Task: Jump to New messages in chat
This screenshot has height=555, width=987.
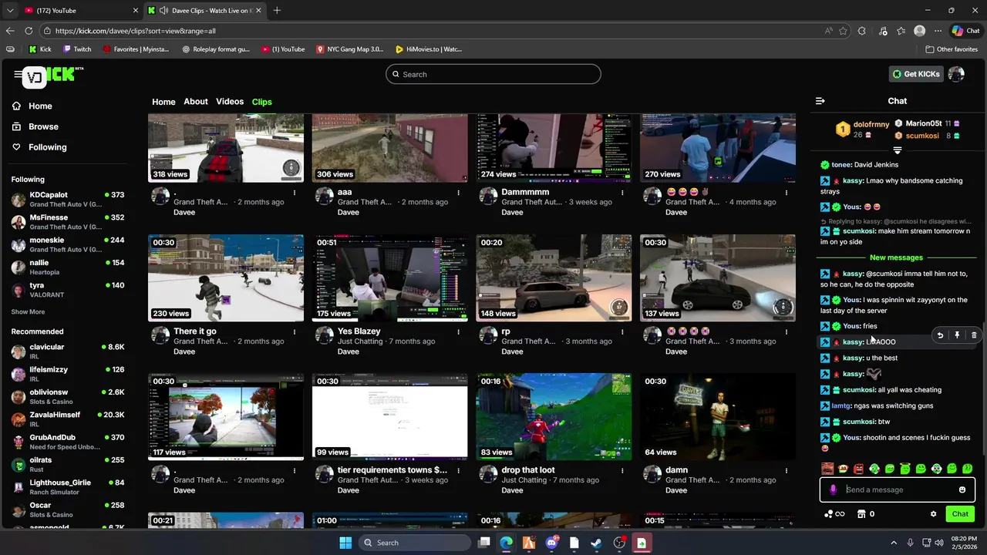Action: 896,257
